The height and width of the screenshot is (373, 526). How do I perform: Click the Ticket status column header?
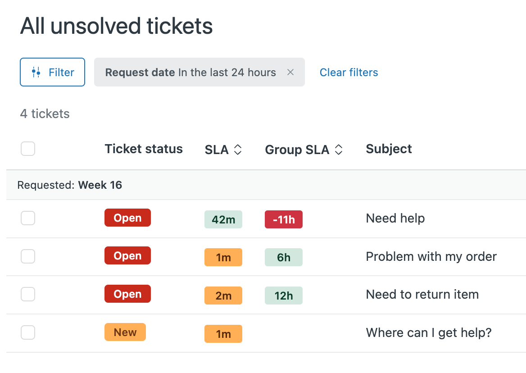[x=143, y=149]
